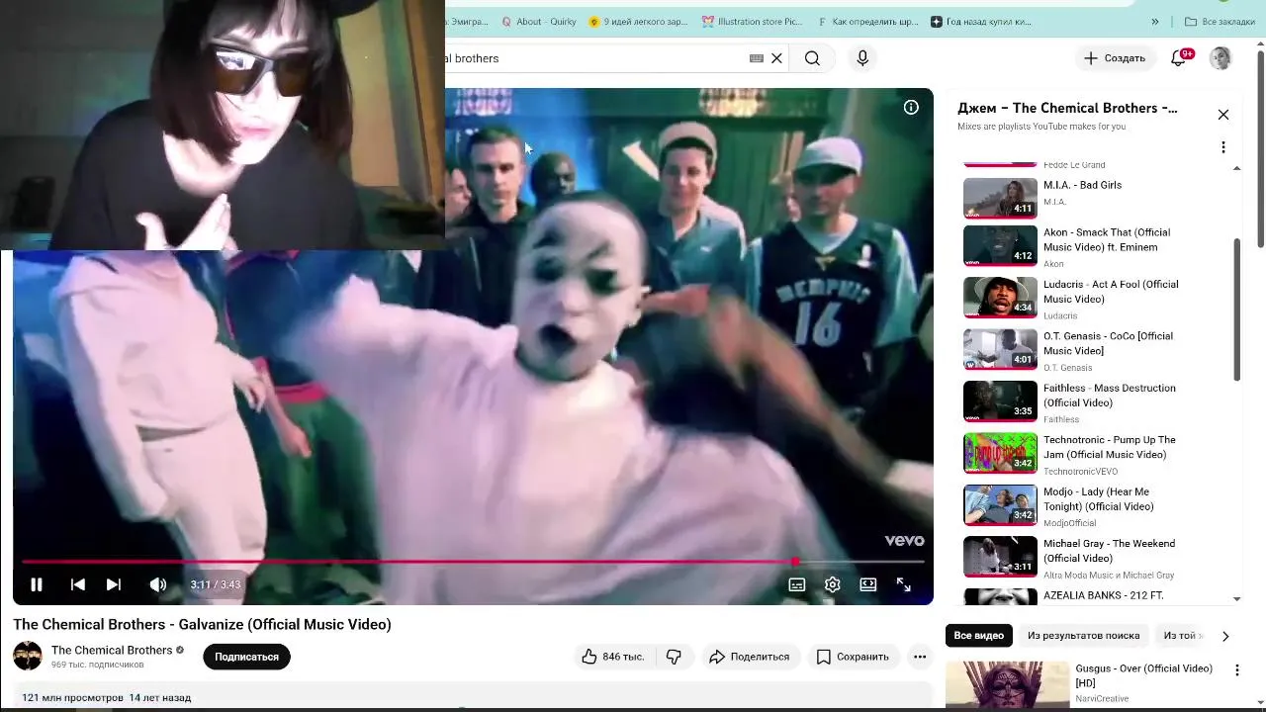Switch to theater mode
The width and height of the screenshot is (1266, 712).
868,584
